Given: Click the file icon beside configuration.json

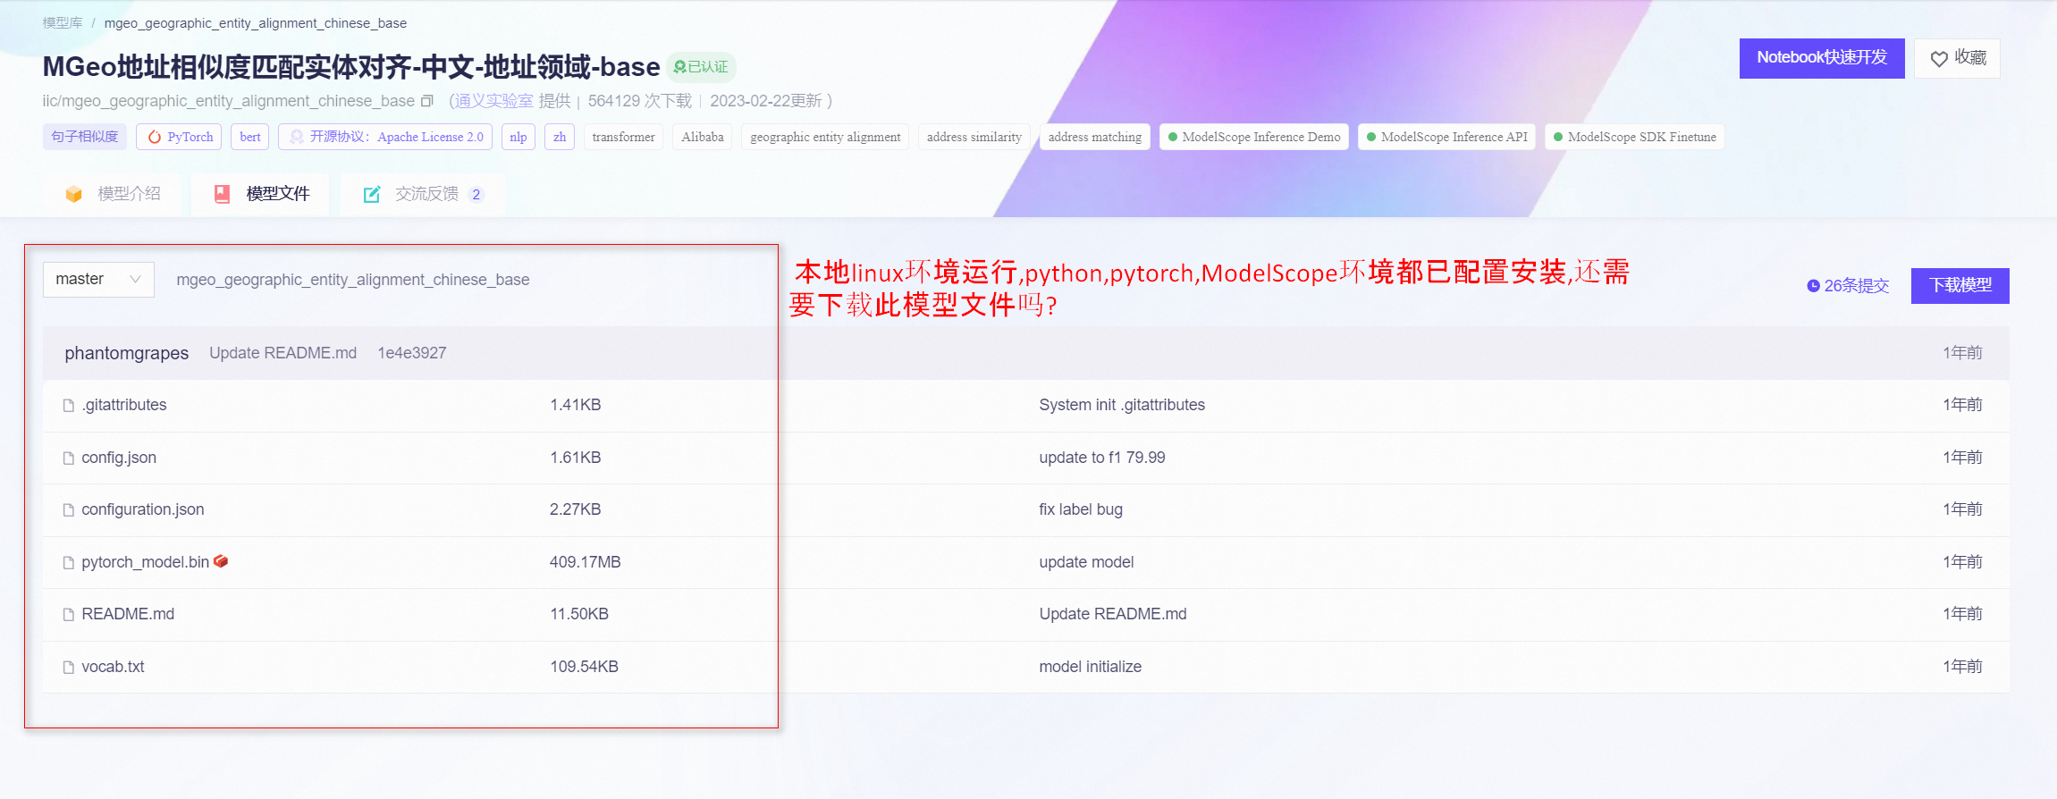Looking at the screenshot, I should [x=69, y=510].
